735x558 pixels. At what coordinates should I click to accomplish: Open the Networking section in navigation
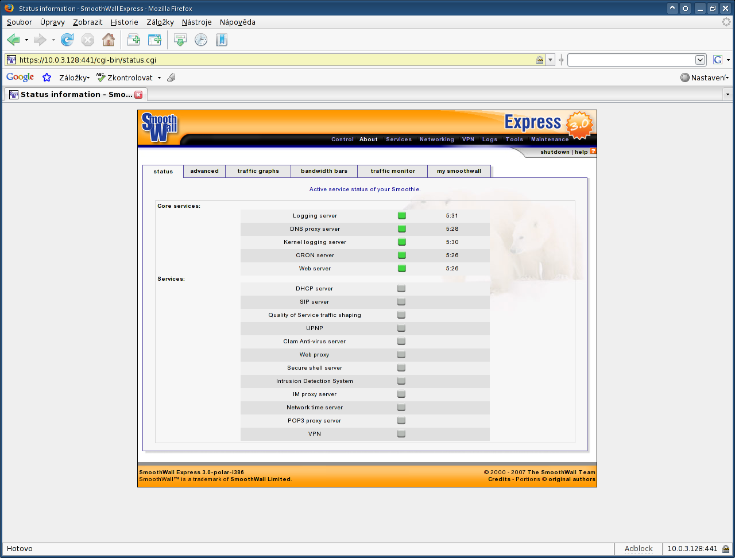(x=437, y=139)
